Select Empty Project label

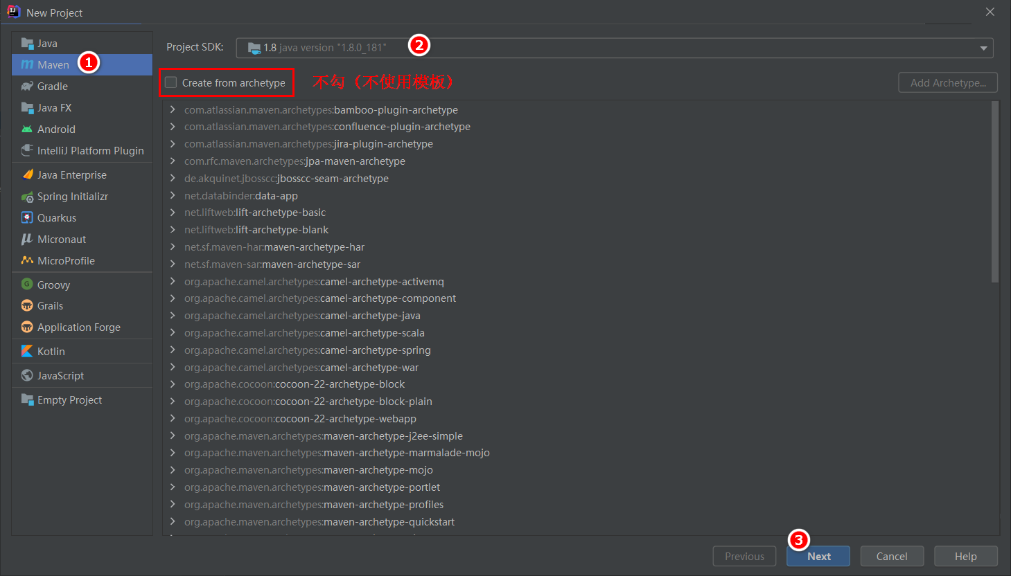pos(69,400)
